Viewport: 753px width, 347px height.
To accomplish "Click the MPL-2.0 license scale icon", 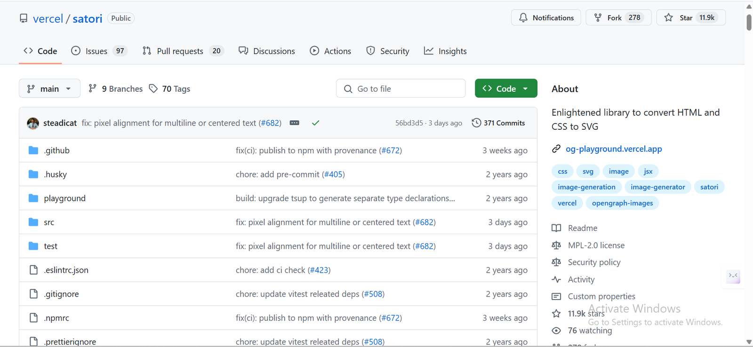I will (556, 245).
